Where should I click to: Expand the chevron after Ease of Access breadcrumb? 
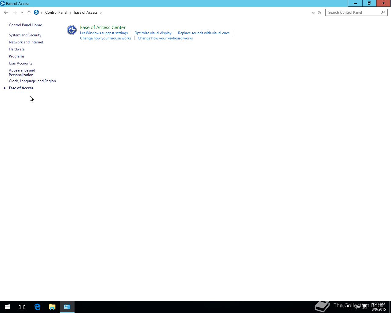pos(101,13)
